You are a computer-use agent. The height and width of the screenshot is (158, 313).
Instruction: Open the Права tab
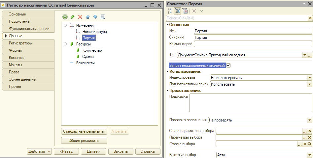pyautogui.click(x=28, y=72)
